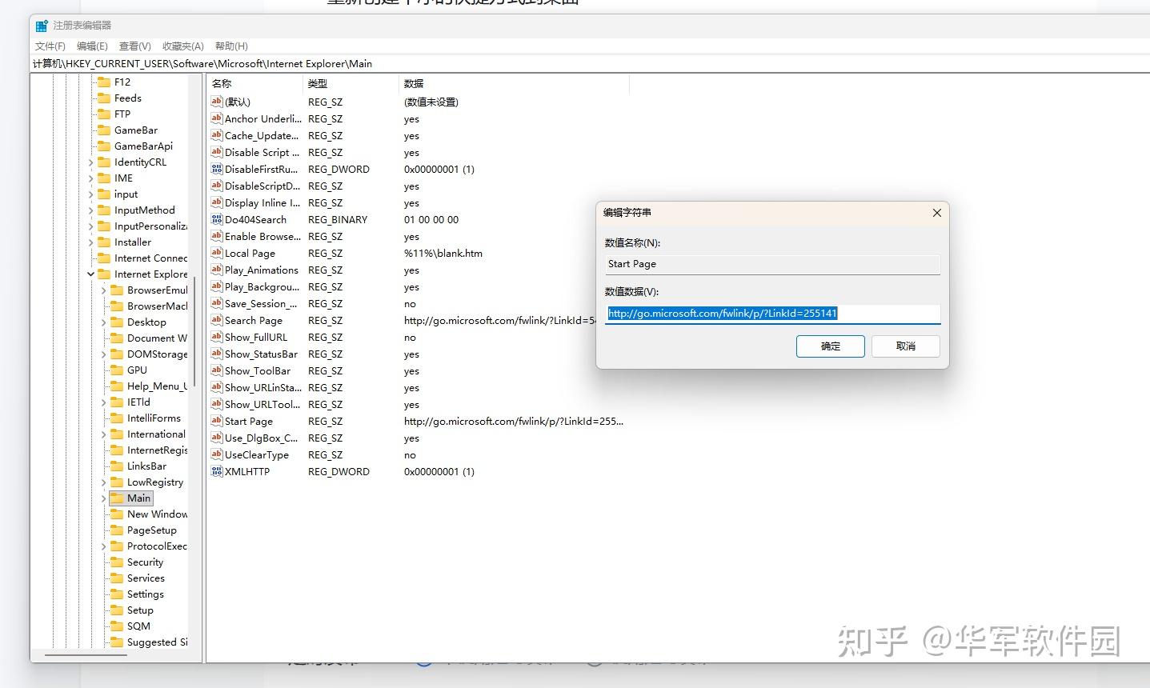
Task: Click the tree pane horizontal scrollbar
Action: (86, 655)
